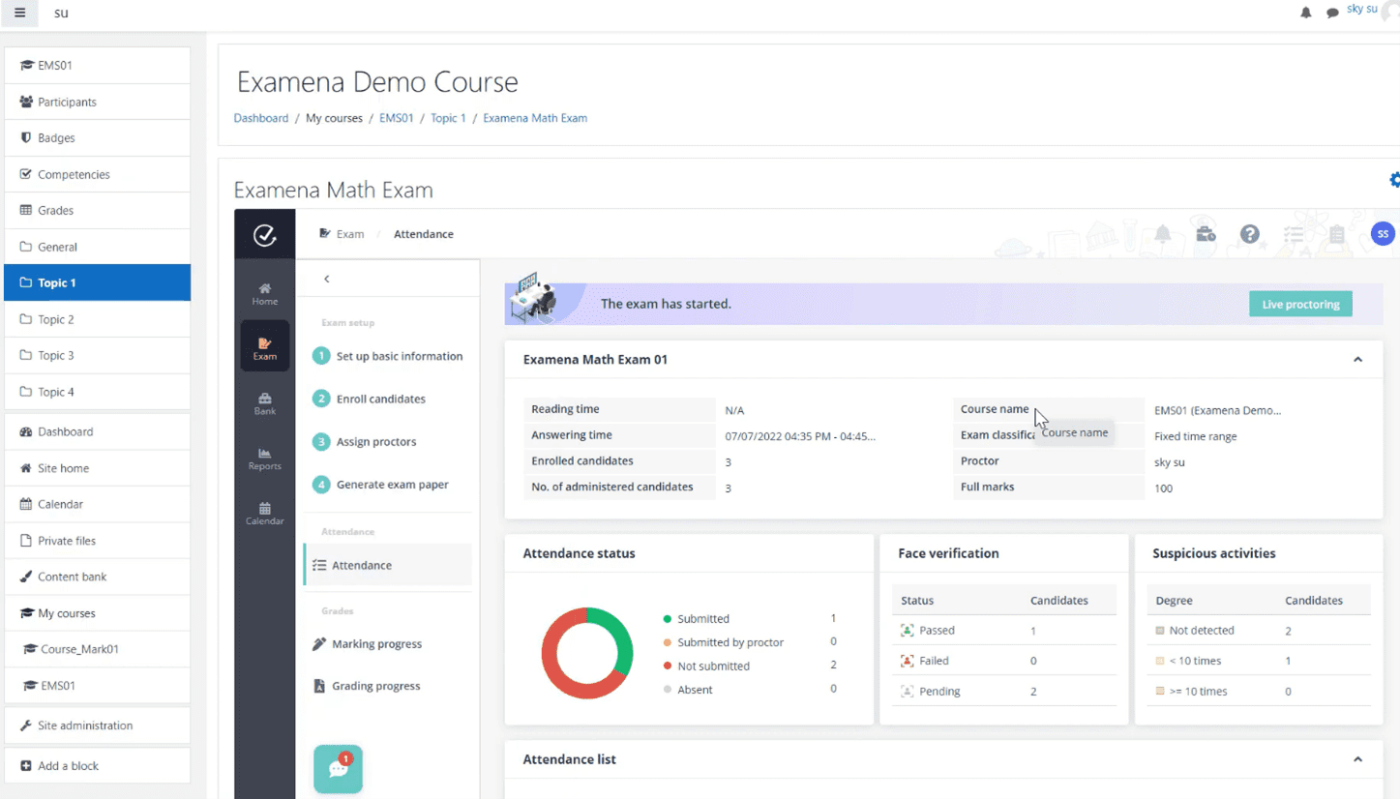Select Exam in Examena nav rail
Viewport: 1400px width, 799px height.
pos(265,348)
